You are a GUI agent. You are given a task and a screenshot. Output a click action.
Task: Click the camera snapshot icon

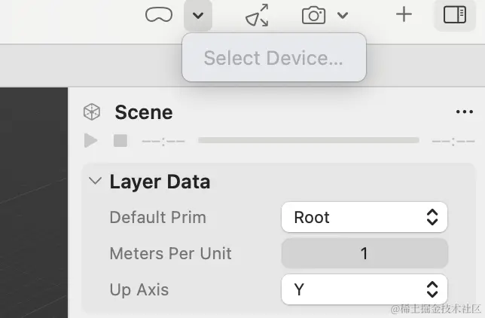[313, 15]
